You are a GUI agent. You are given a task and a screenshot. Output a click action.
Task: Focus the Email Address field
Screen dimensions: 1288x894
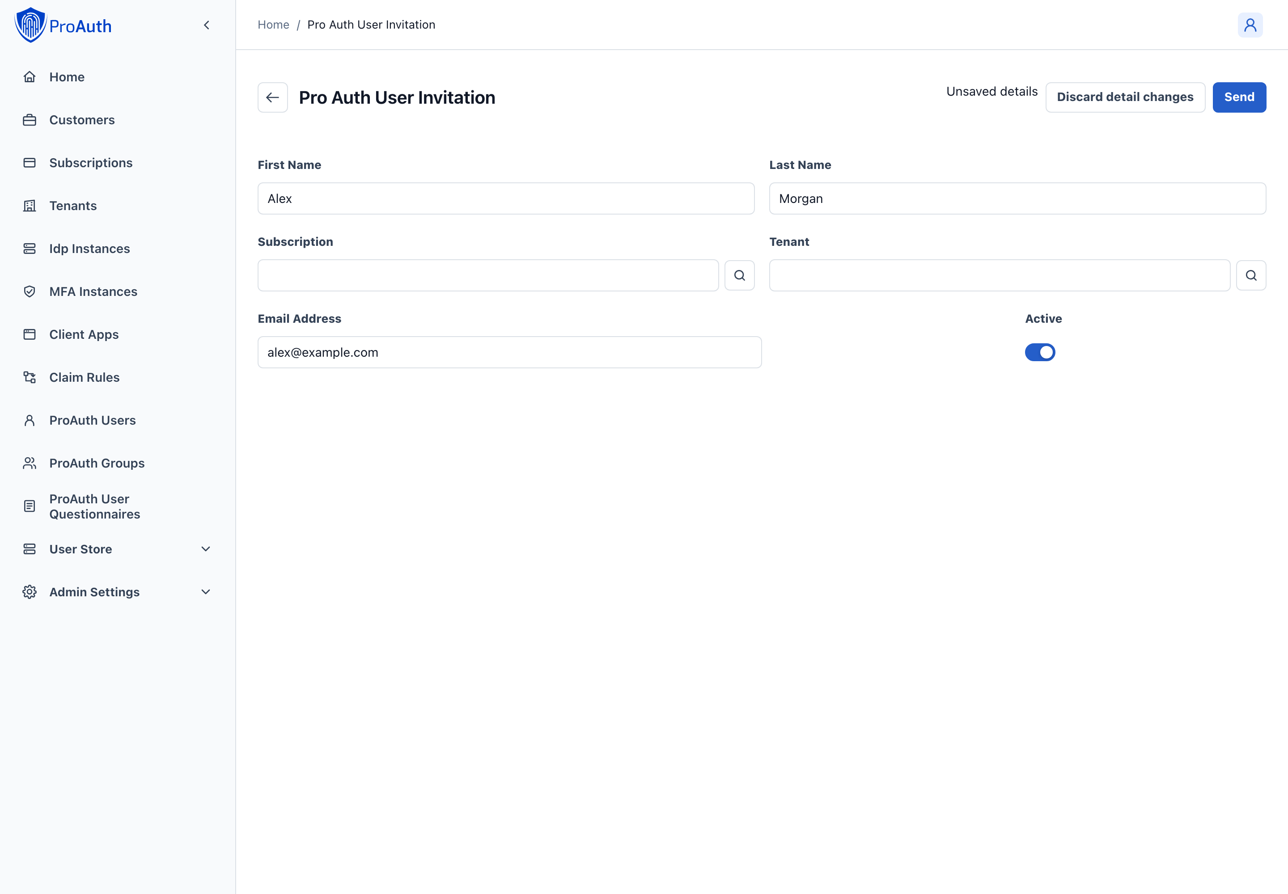pyautogui.click(x=509, y=352)
